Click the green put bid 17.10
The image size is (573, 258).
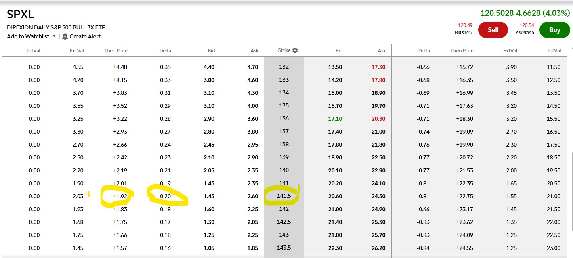[335, 119]
